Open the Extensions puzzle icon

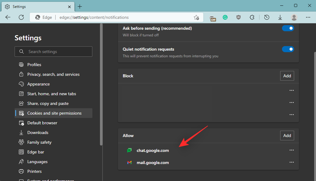click(252, 18)
